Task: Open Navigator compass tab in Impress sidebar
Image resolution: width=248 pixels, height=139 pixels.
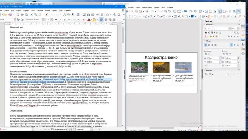Action: 243,54
